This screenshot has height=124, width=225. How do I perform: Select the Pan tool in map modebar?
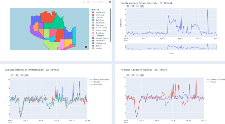click(88, 2)
